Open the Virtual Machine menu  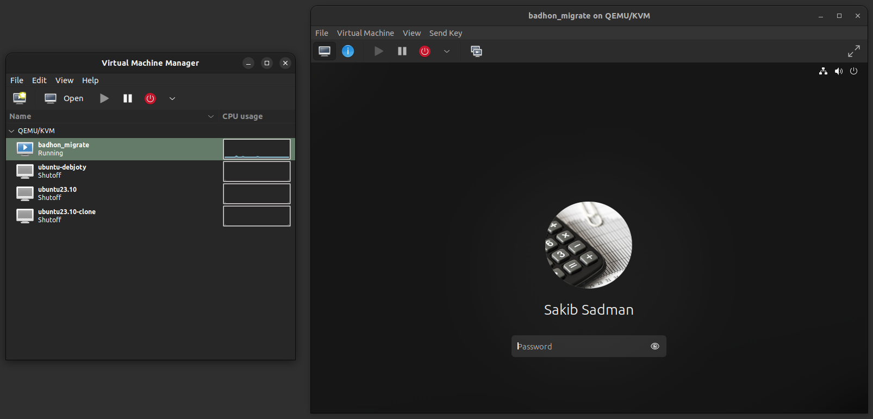[x=365, y=33]
